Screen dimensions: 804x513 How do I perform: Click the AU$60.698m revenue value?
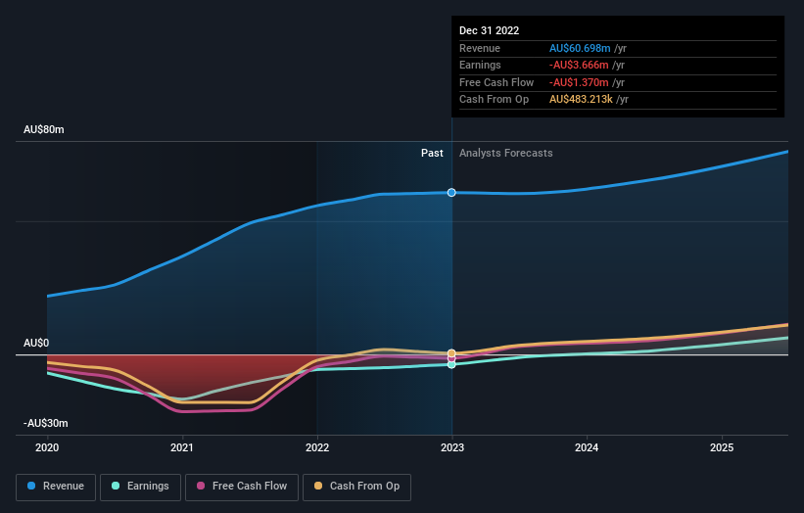580,48
